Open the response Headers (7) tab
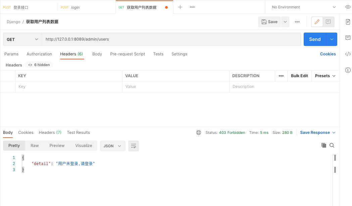This screenshot has height=206, width=352. tap(50, 133)
